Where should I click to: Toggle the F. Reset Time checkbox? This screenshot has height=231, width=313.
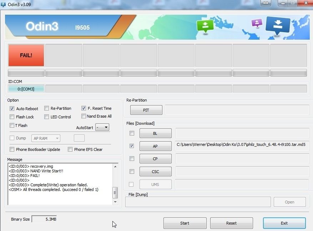coord(84,108)
